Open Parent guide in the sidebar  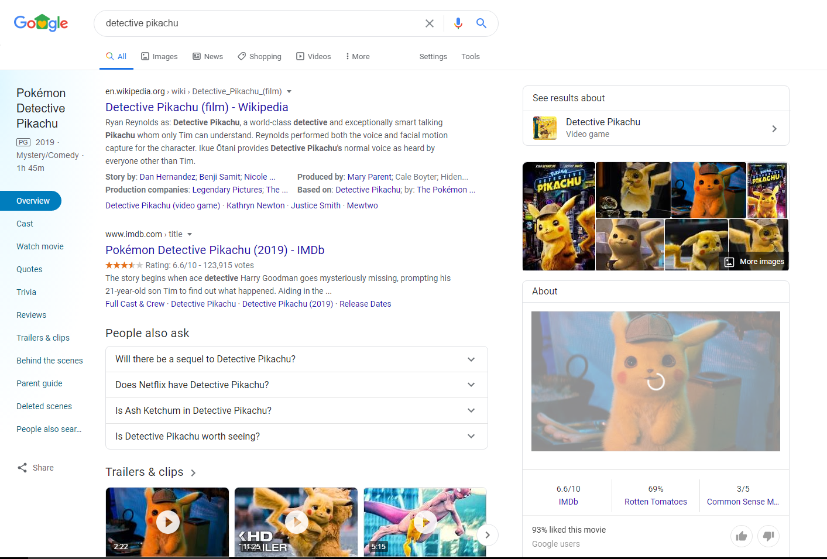pyautogui.click(x=39, y=383)
